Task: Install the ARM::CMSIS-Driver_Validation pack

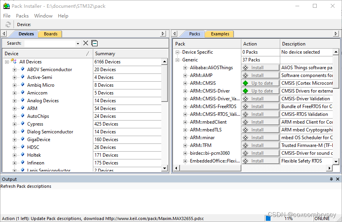Action: [260, 99]
